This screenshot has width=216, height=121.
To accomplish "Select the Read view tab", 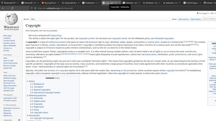I will click(174, 19).
